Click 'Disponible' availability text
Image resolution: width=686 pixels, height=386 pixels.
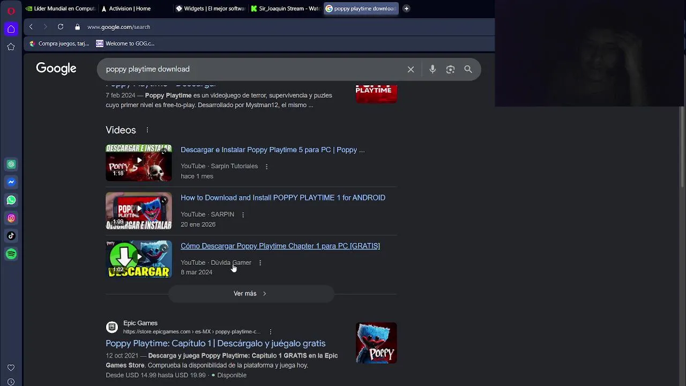click(232, 375)
